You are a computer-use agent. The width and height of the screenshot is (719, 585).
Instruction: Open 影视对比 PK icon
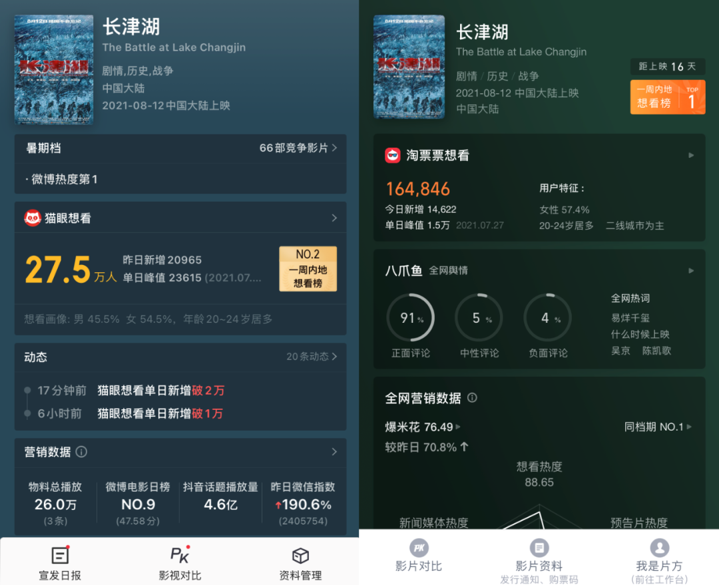tap(180, 555)
